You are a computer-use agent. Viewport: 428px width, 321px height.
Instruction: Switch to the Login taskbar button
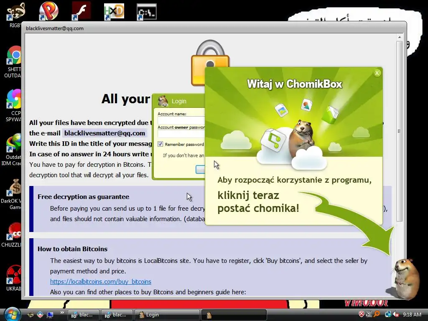(x=167, y=315)
